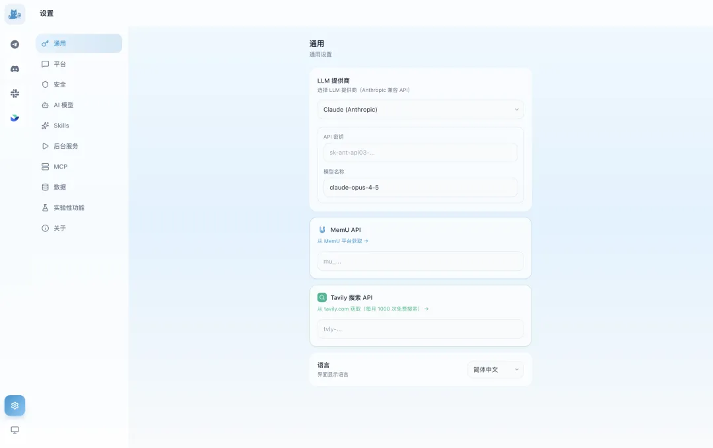Follow the 从 MemU 平台获取 link
Viewport: 713px width, 448px height.
(343, 241)
